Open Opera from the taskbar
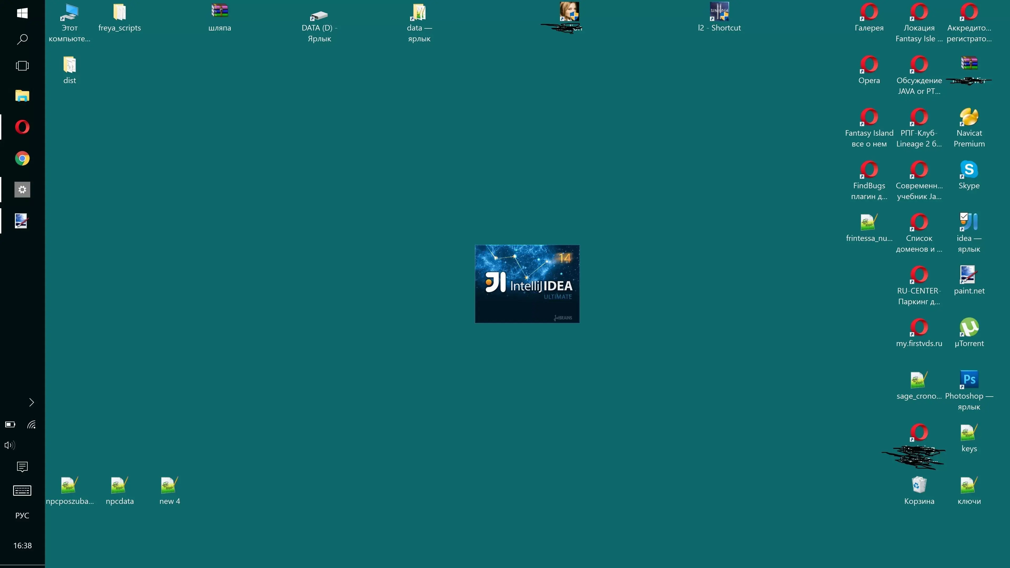Viewport: 1010px width, 568px height. coord(22,127)
